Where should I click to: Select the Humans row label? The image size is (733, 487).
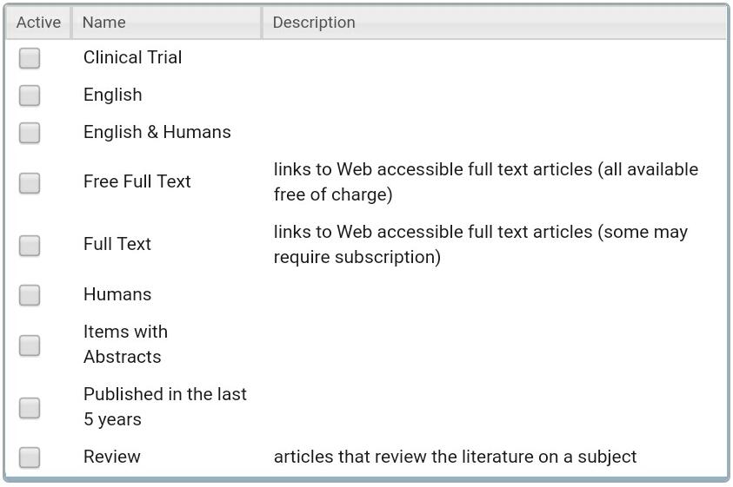point(117,294)
